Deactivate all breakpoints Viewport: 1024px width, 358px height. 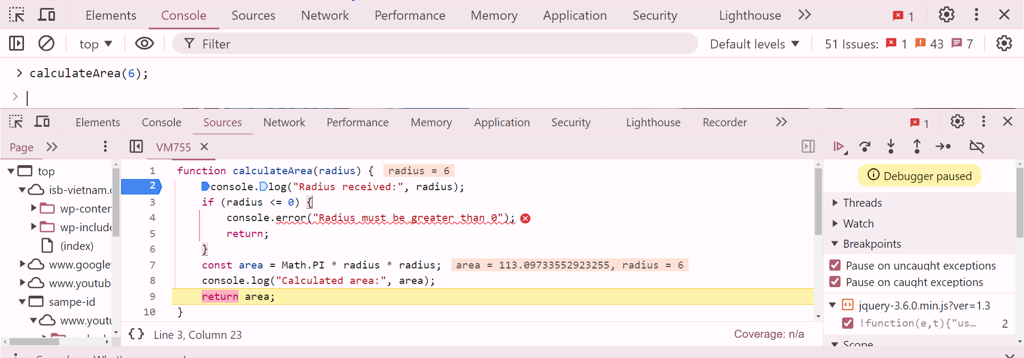(x=977, y=147)
